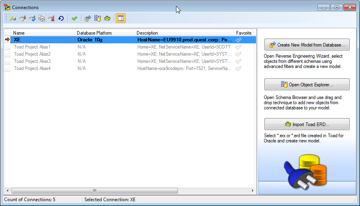Click Count of Connections status text
Screen dimensions: 360x206
click(x=29, y=200)
